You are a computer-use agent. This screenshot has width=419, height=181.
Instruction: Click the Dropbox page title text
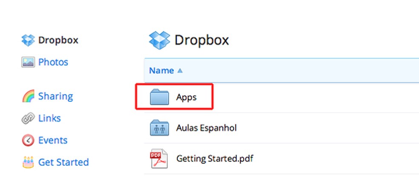pyautogui.click(x=202, y=40)
